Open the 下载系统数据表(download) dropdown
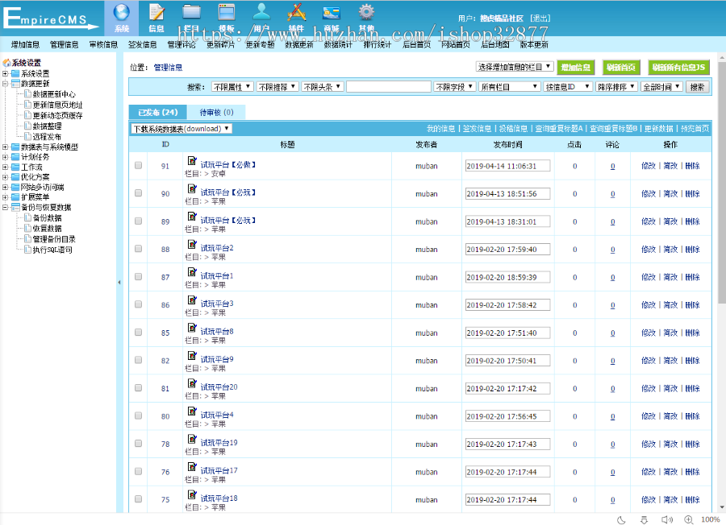The width and height of the screenshot is (726, 525). [181, 129]
